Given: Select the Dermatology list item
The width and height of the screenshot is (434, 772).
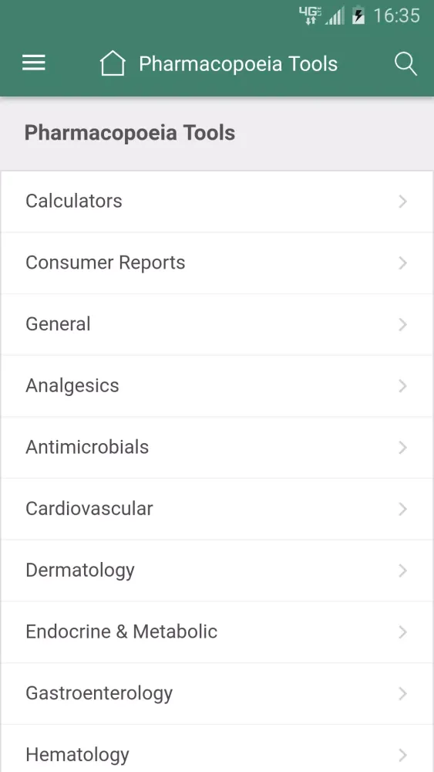Looking at the screenshot, I should (x=217, y=571).
